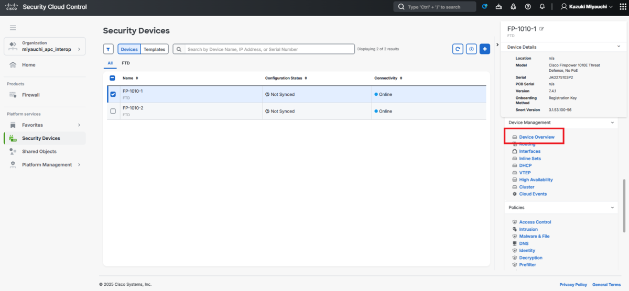
Task: Edit FP-1010-1 device name pencil icon
Action: pos(541,29)
